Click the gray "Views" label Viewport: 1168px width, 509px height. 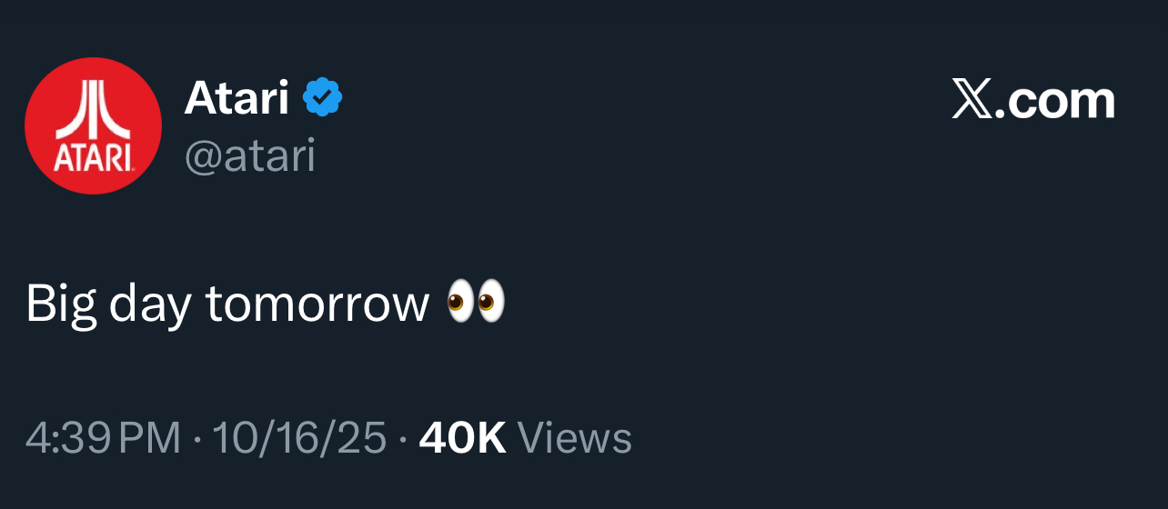(574, 438)
